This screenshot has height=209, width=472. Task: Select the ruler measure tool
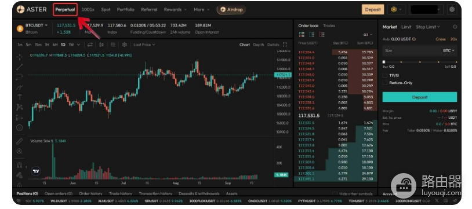click(20, 141)
